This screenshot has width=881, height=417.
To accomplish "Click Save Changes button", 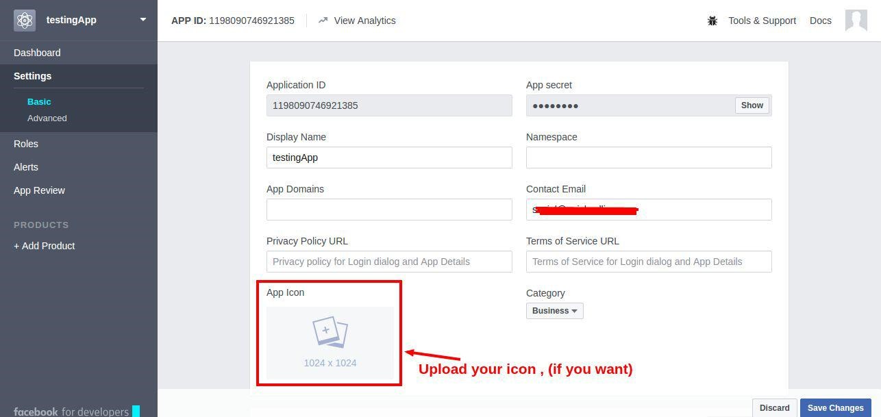I will [835, 408].
